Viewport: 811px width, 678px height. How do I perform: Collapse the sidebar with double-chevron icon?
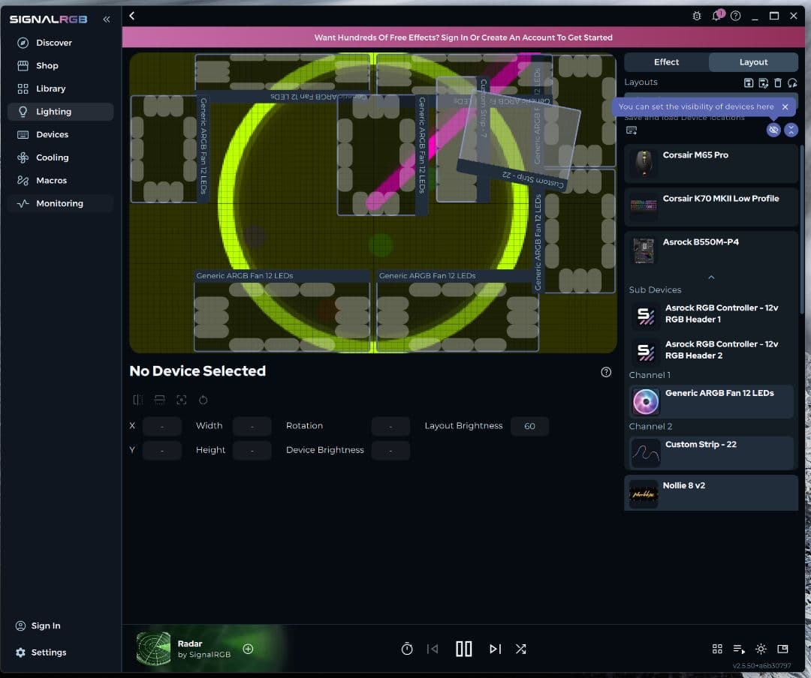106,19
